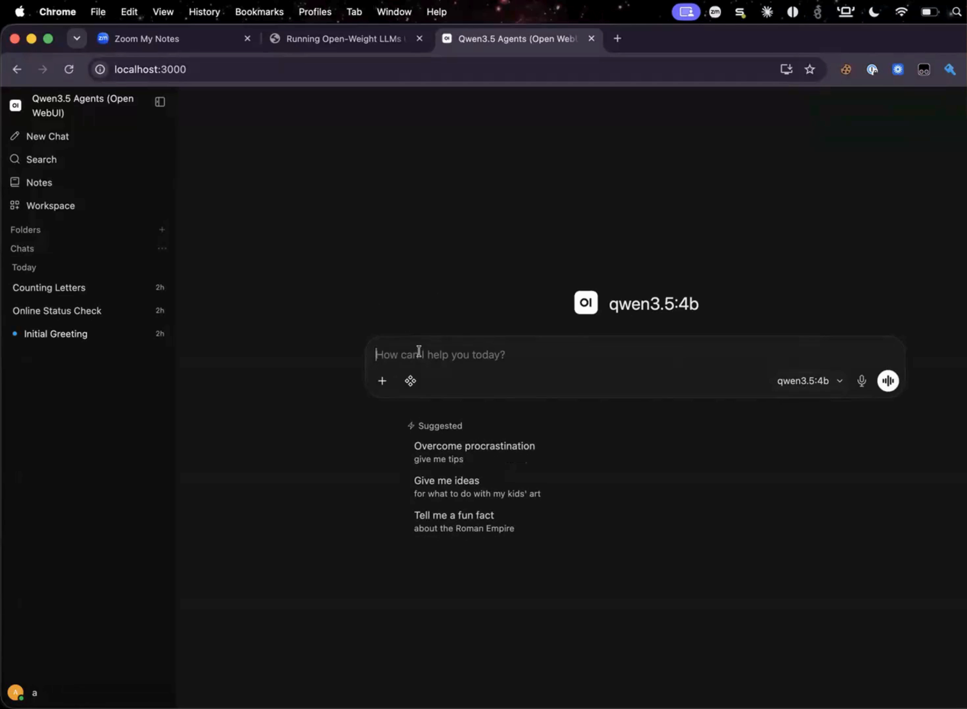The height and width of the screenshot is (709, 967).
Task: Click the Folders section header
Action: pos(26,230)
